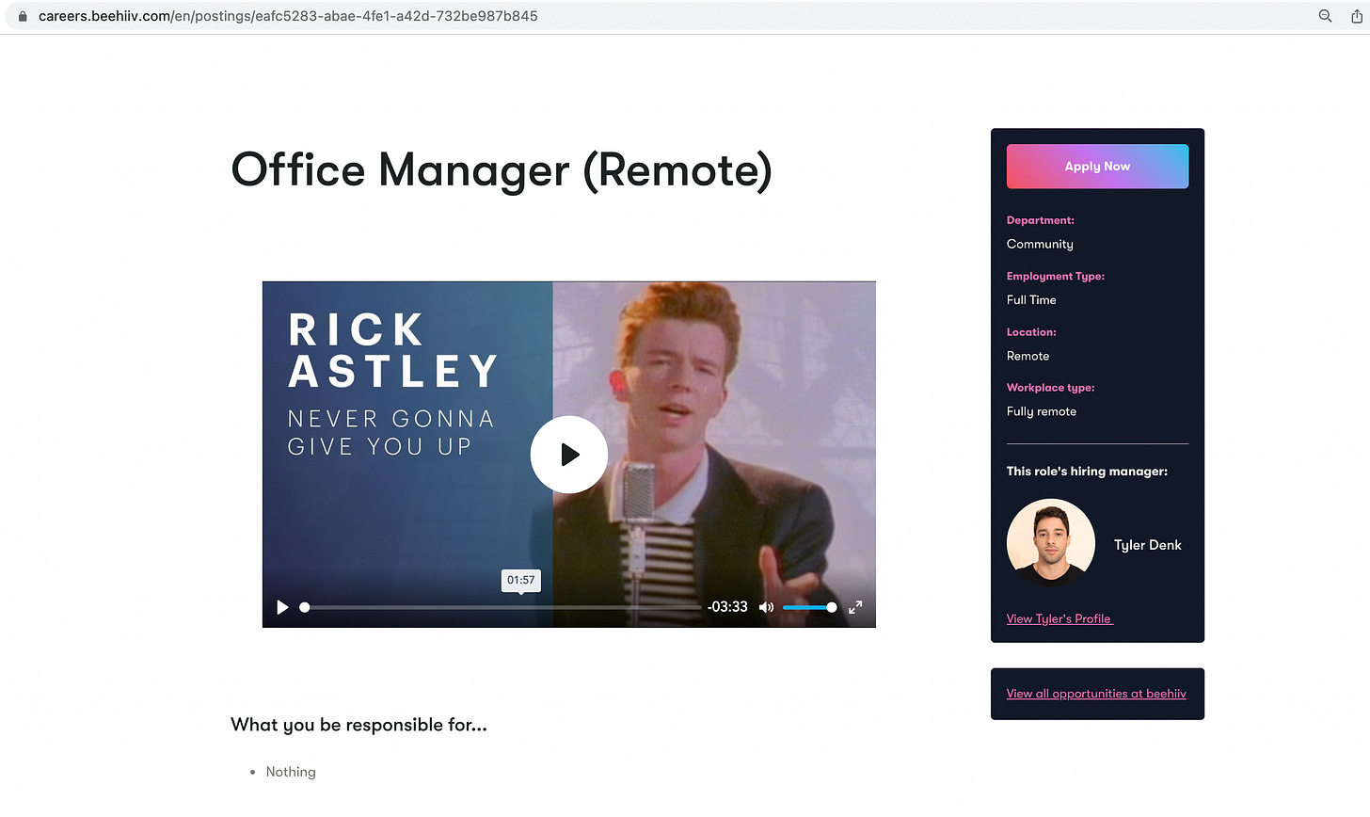Click Tyler Denk's profile photo

pyautogui.click(x=1050, y=543)
